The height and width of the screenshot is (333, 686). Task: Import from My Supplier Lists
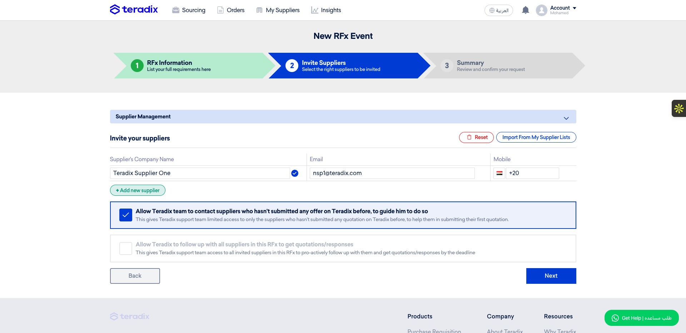536,137
